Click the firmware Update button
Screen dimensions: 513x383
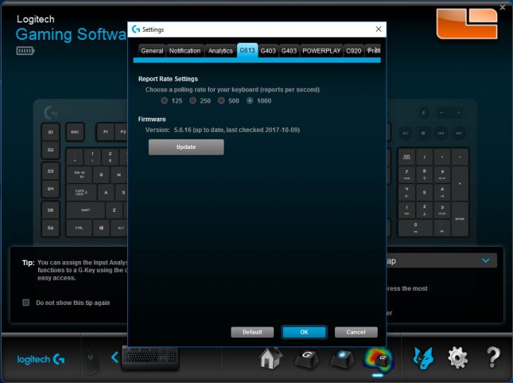tap(186, 147)
